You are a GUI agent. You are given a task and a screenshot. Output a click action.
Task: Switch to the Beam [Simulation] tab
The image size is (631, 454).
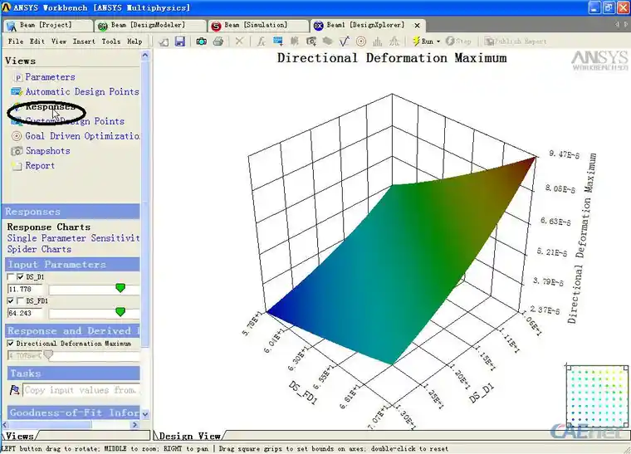click(x=258, y=26)
